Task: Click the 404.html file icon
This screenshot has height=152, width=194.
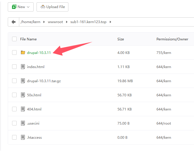Action: pos(23,109)
